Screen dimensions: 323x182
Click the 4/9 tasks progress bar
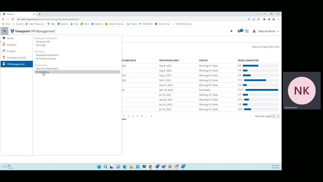click(x=260, y=66)
